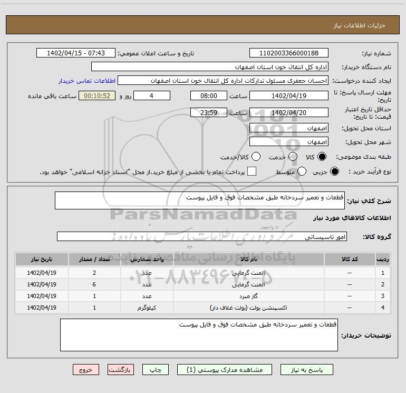This screenshot has width=406, height=393.
Task: Click the بازگشت back button
Action: coord(121,370)
